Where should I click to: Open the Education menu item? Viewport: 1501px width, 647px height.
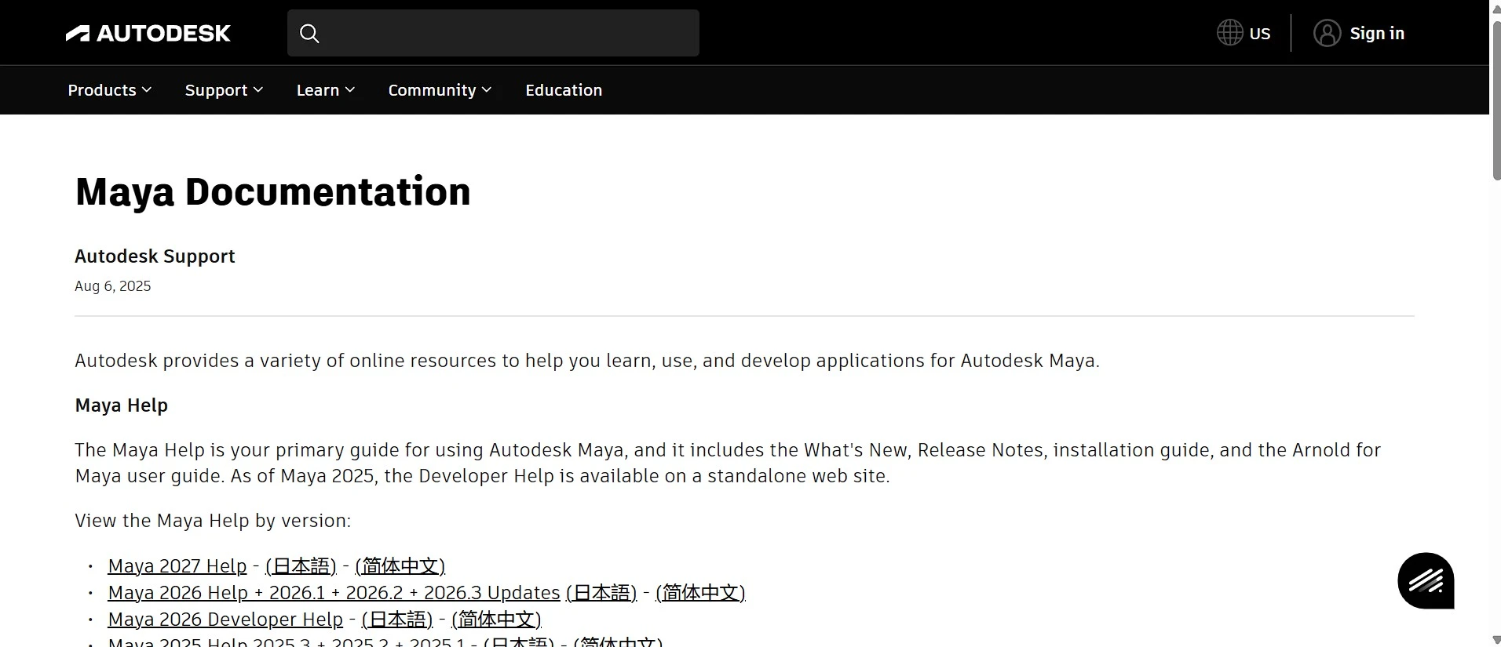coord(564,90)
